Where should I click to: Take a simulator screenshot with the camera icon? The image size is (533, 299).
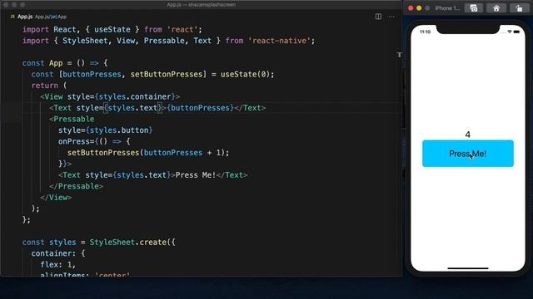pyautogui.click(x=474, y=8)
